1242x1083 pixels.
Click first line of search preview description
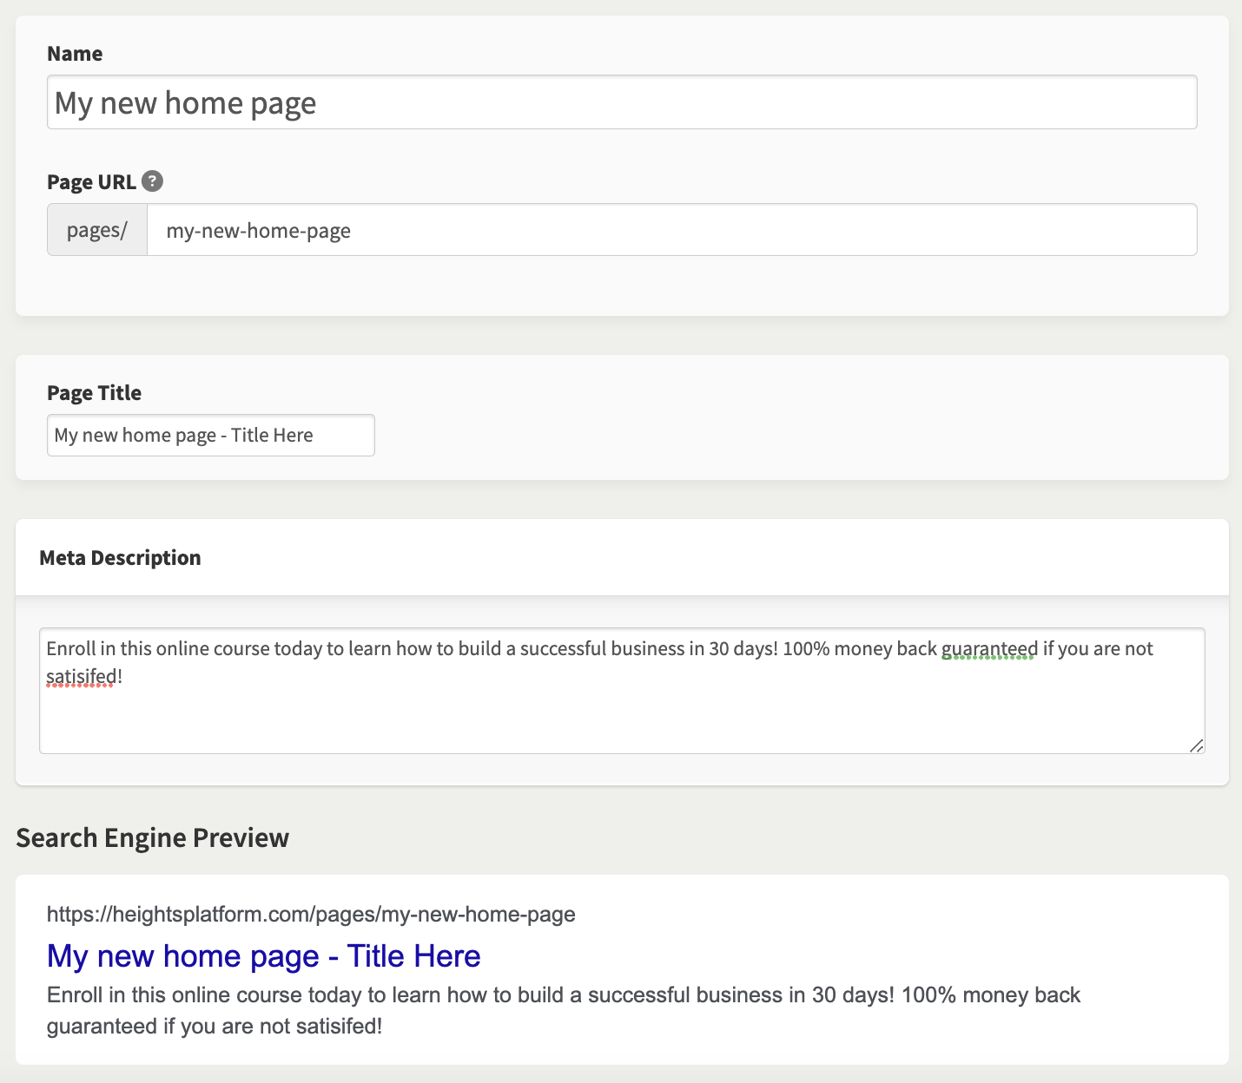[563, 994]
